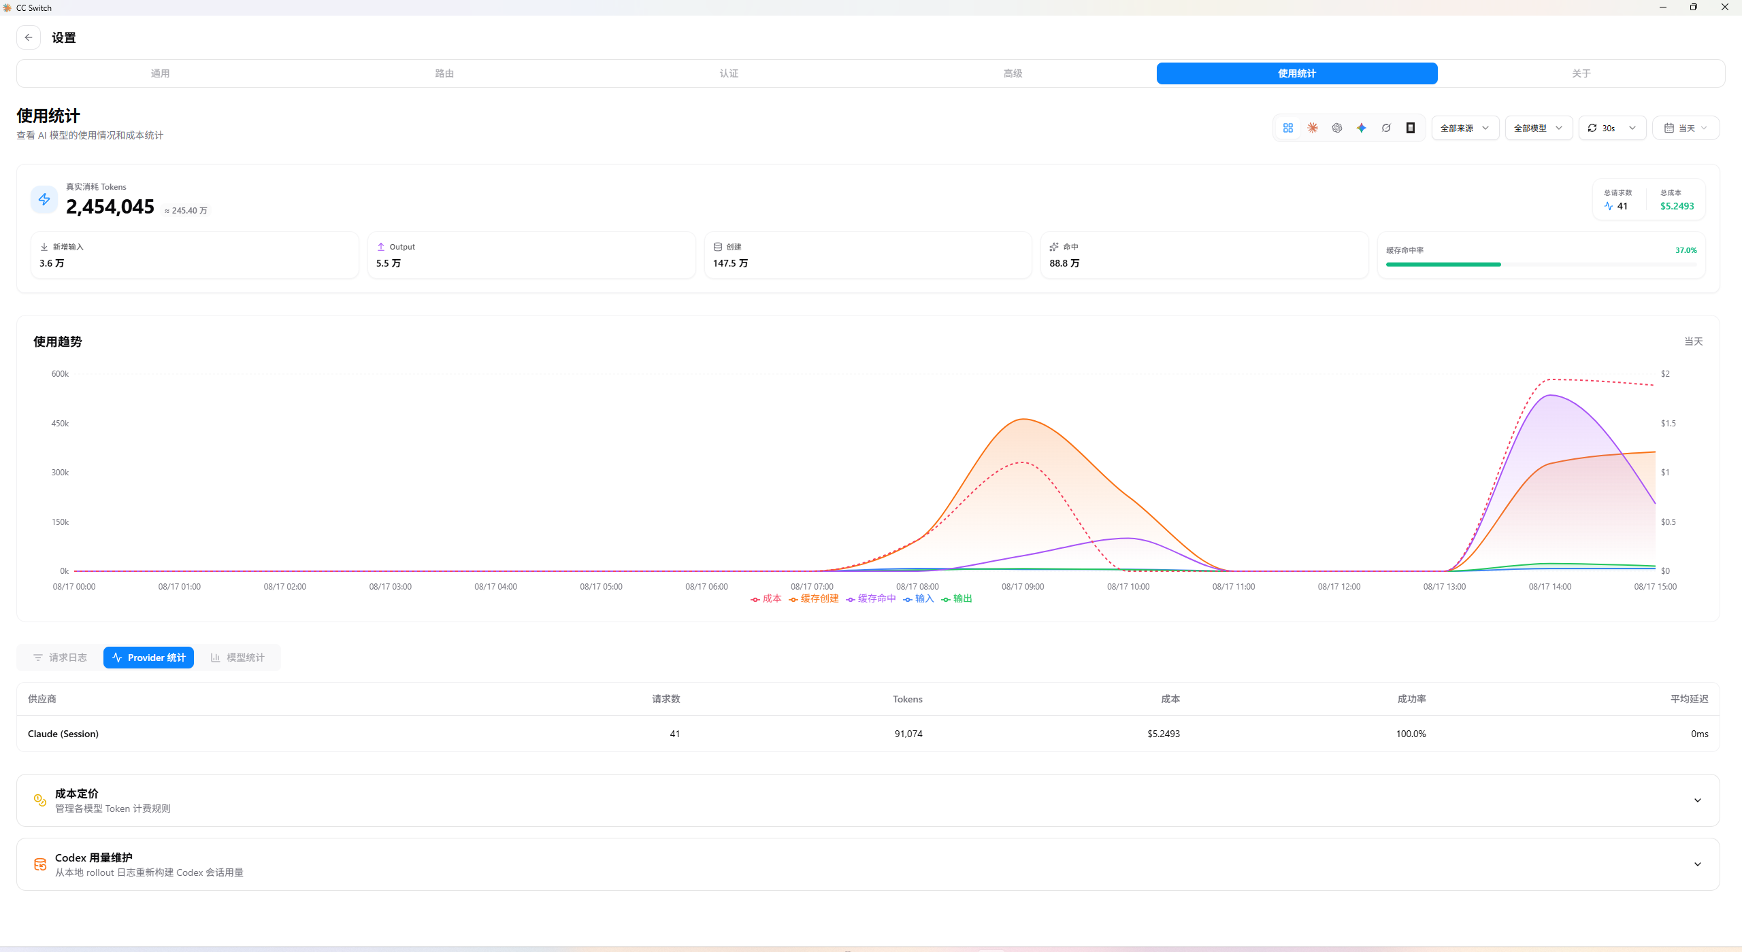Switch to the 路由 settings tab

[x=444, y=73]
